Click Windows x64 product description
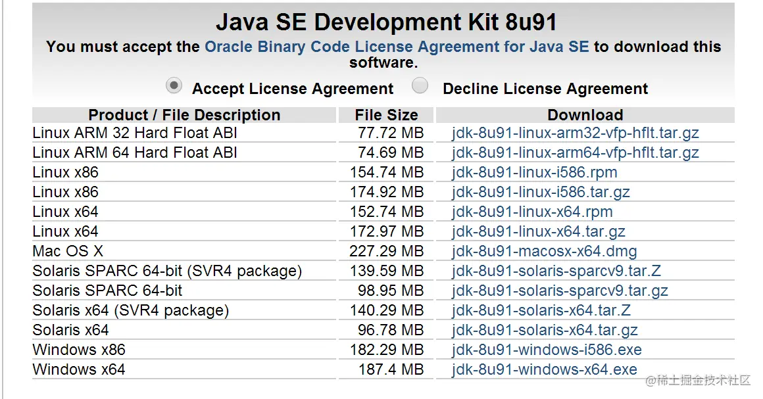Viewport: 763px width, 399px height. 79,369
